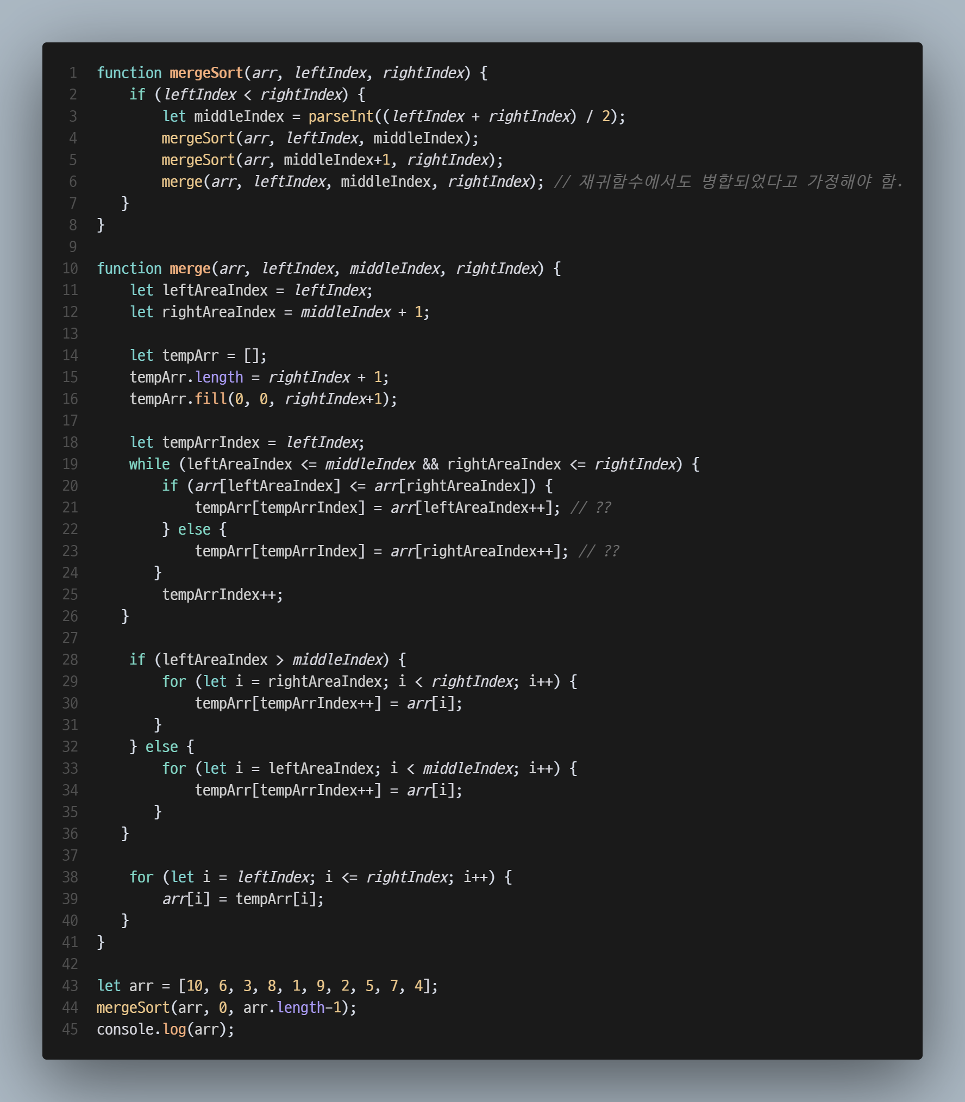
Task: Click the "length" property on line 15
Action: [219, 377]
